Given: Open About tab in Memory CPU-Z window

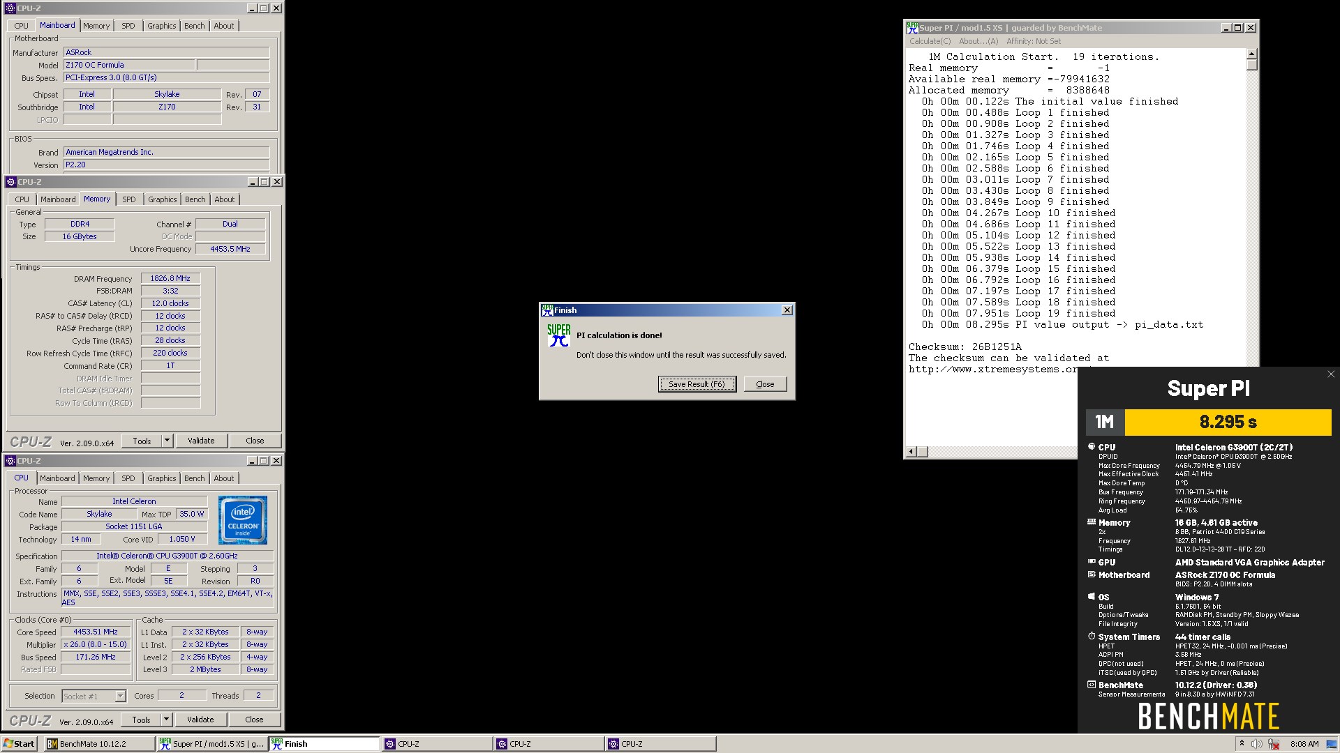Looking at the screenshot, I should (225, 199).
